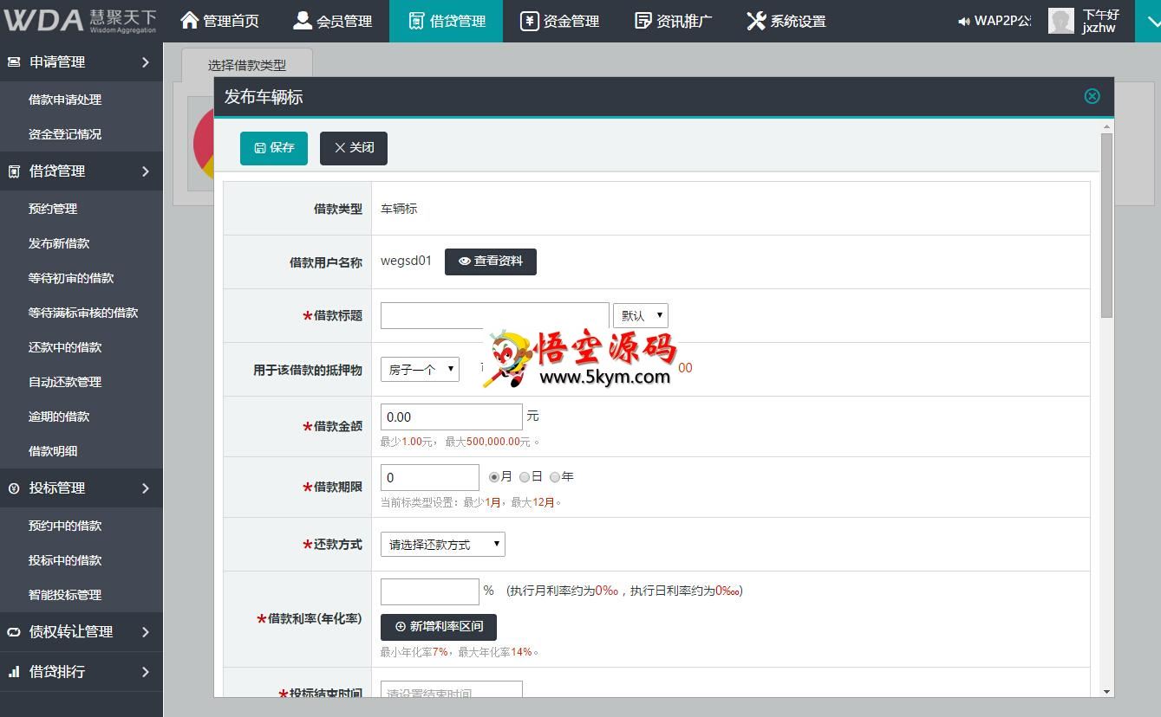This screenshot has width=1161, height=717.
Task: Click the scrollbar up arrow
Action: pos(1106,126)
